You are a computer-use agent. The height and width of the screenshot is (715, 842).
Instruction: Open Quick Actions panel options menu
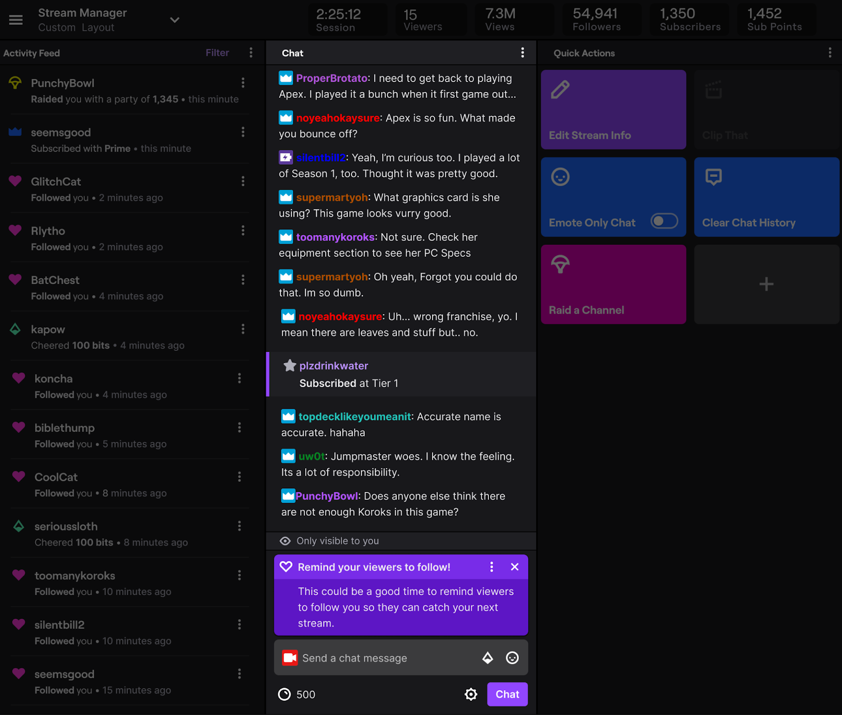[830, 53]
